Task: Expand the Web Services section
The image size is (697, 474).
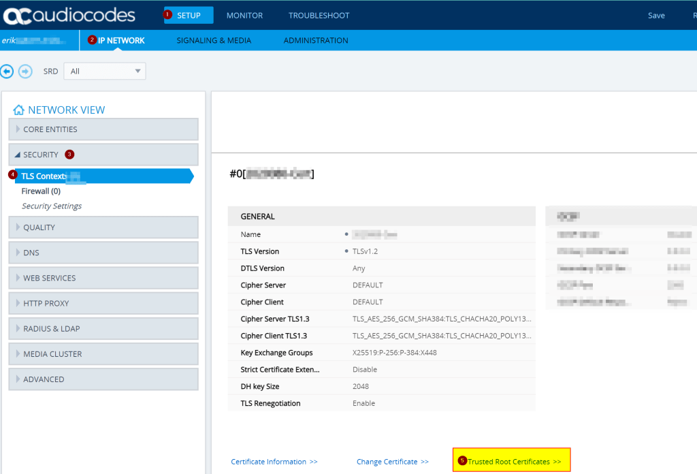Action: click(x=103, y=278)
